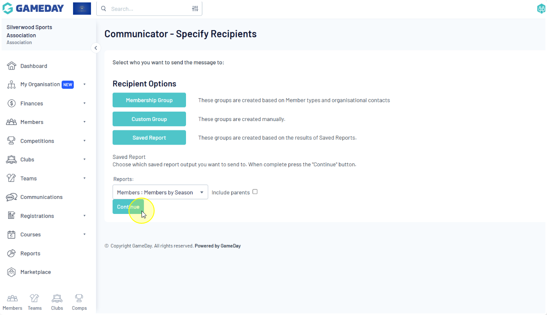The height and width of the screenshot is (315, 547).
Task: Open the Clubs menu item
Action: [x=27, y=160]
